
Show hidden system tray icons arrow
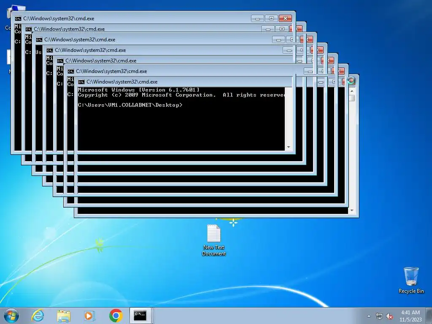369,316
